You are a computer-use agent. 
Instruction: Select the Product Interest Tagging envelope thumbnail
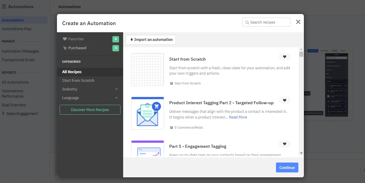click(148, 113)
